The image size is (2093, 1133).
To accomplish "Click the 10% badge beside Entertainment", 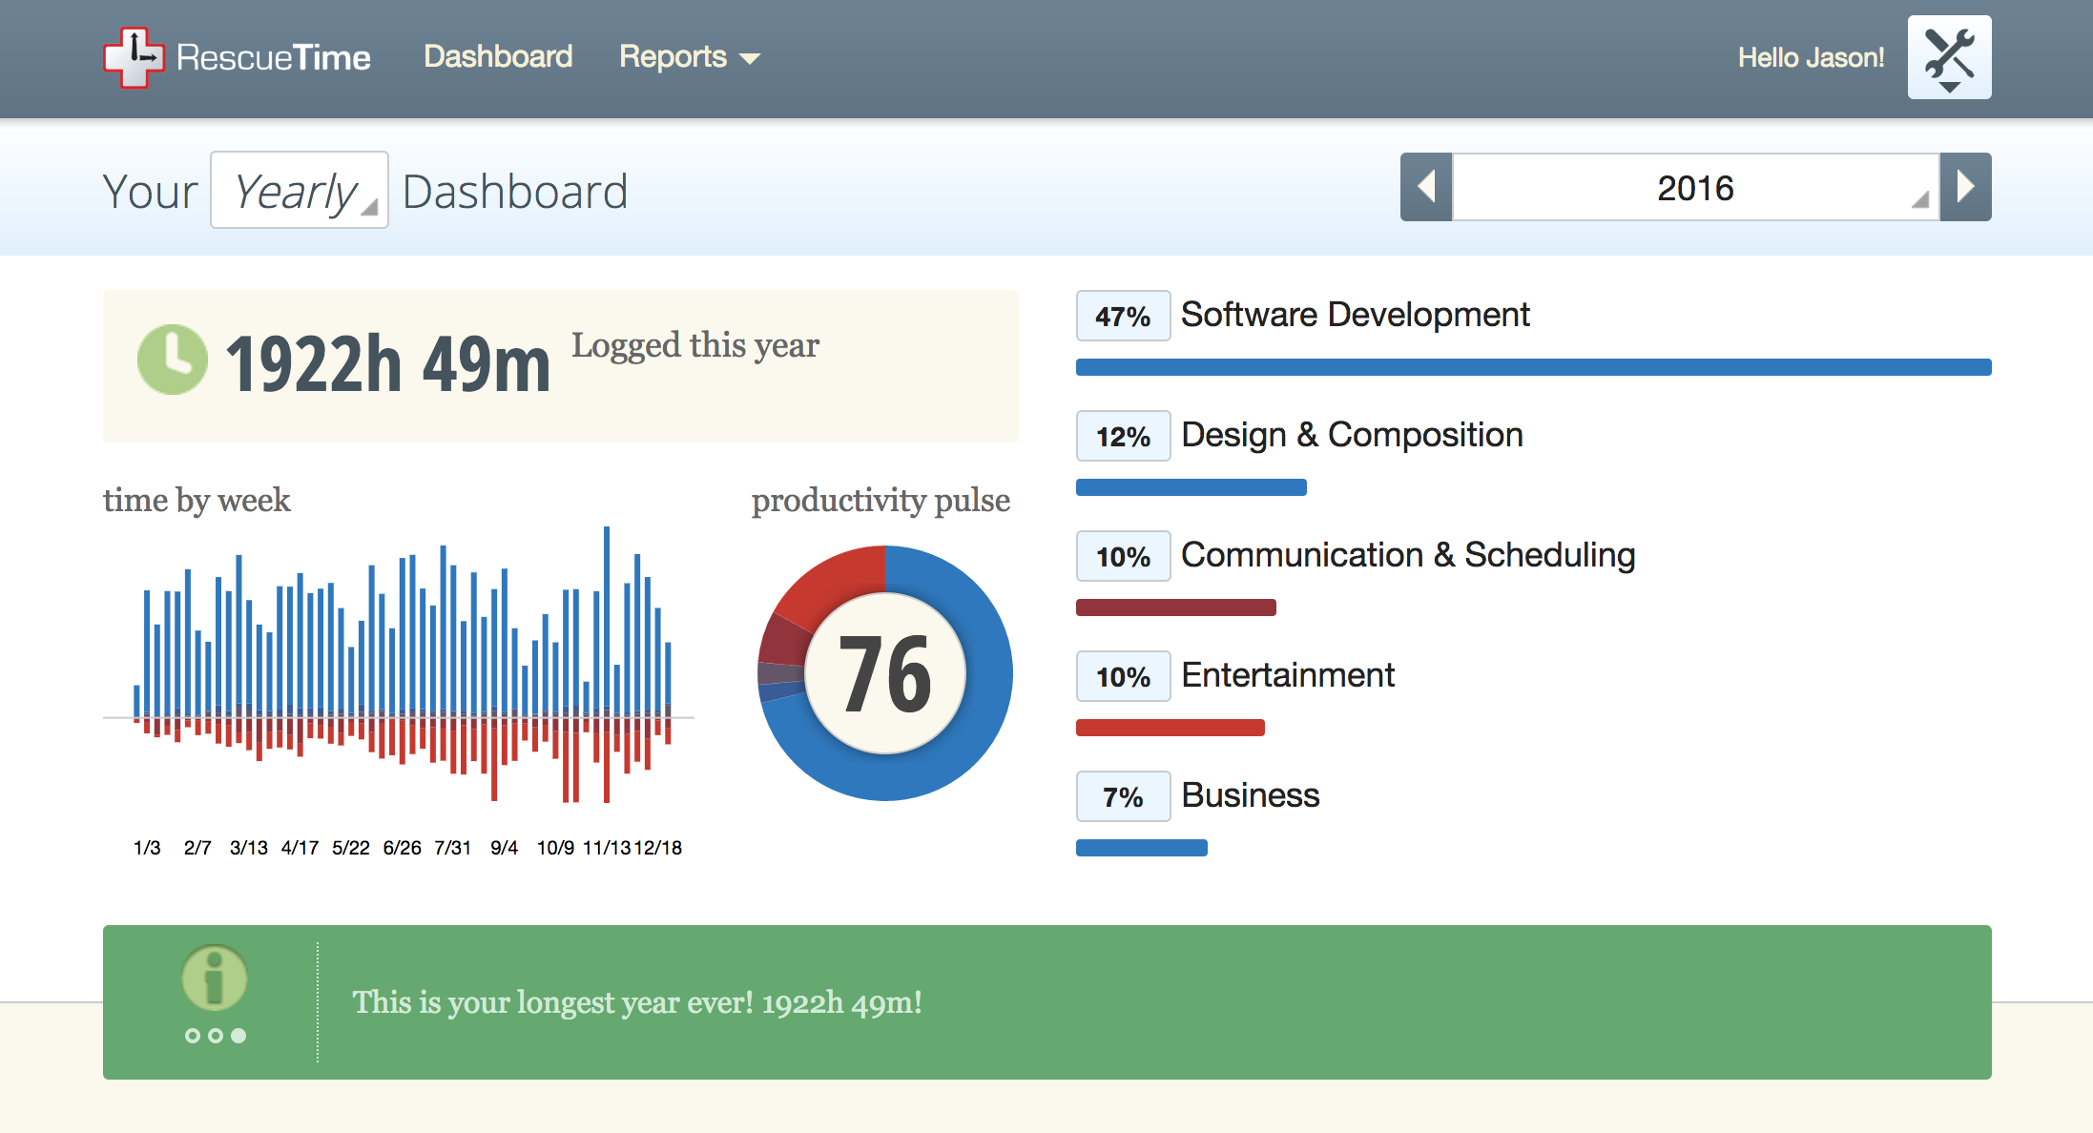I will point(1123,676).
